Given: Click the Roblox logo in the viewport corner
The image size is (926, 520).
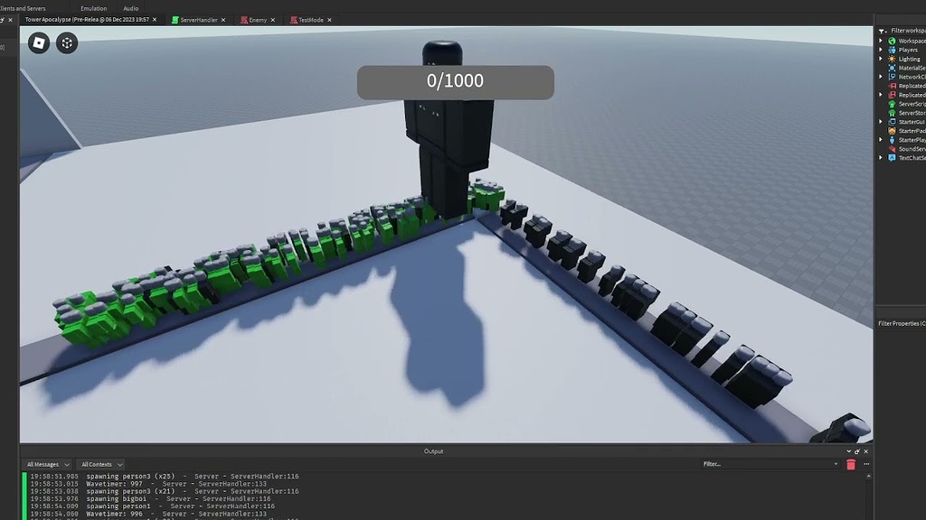Looking at the screenshot, I should 38,42.
